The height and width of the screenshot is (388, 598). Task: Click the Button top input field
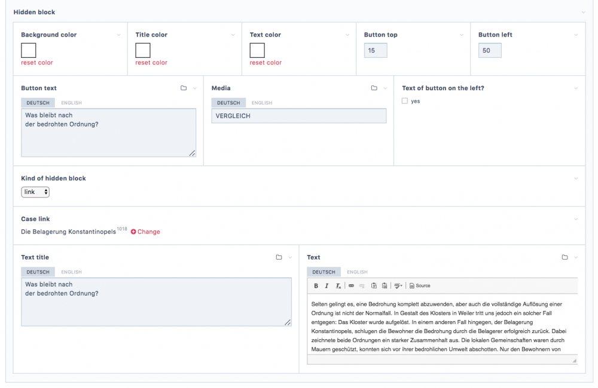(376, 51)
